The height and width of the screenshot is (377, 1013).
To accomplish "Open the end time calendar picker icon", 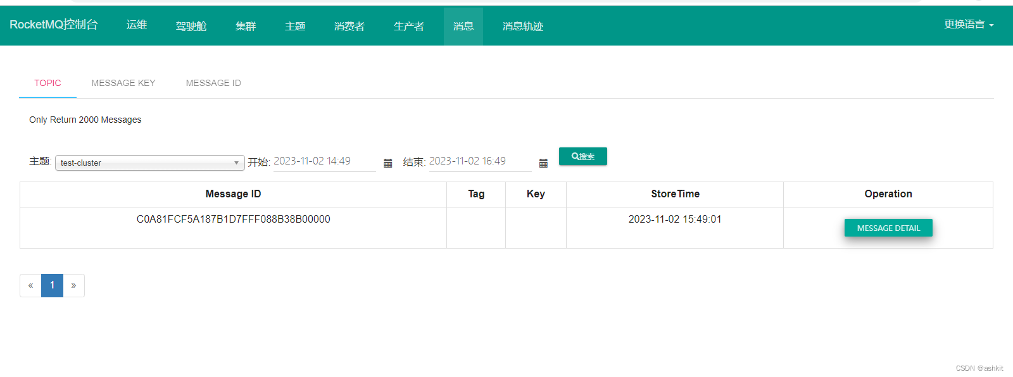I will (543, 163).
